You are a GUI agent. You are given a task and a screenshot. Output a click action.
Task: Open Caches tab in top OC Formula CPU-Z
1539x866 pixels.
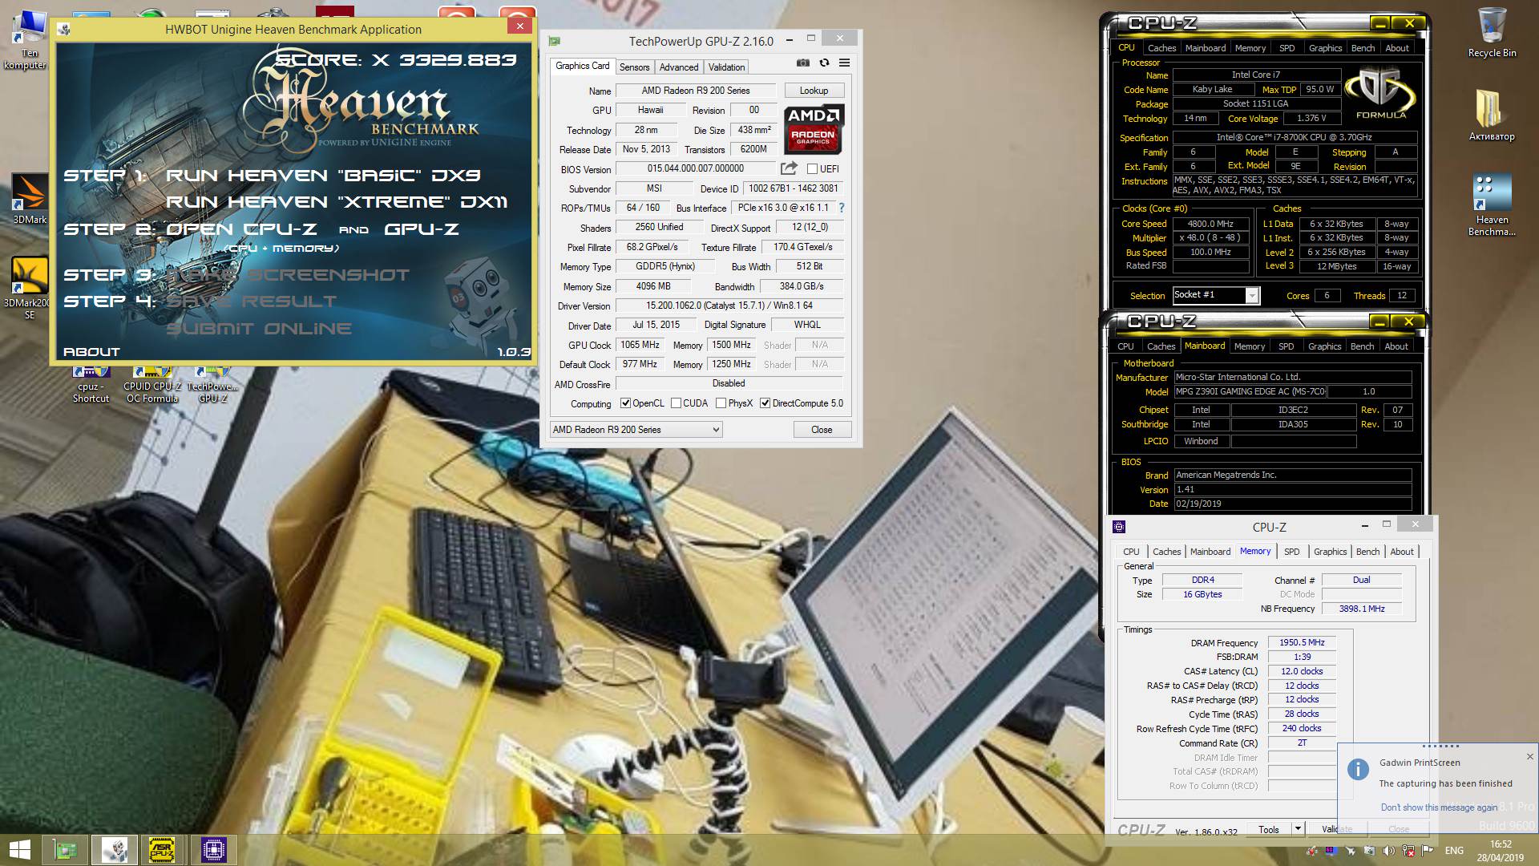[1161, 48]
